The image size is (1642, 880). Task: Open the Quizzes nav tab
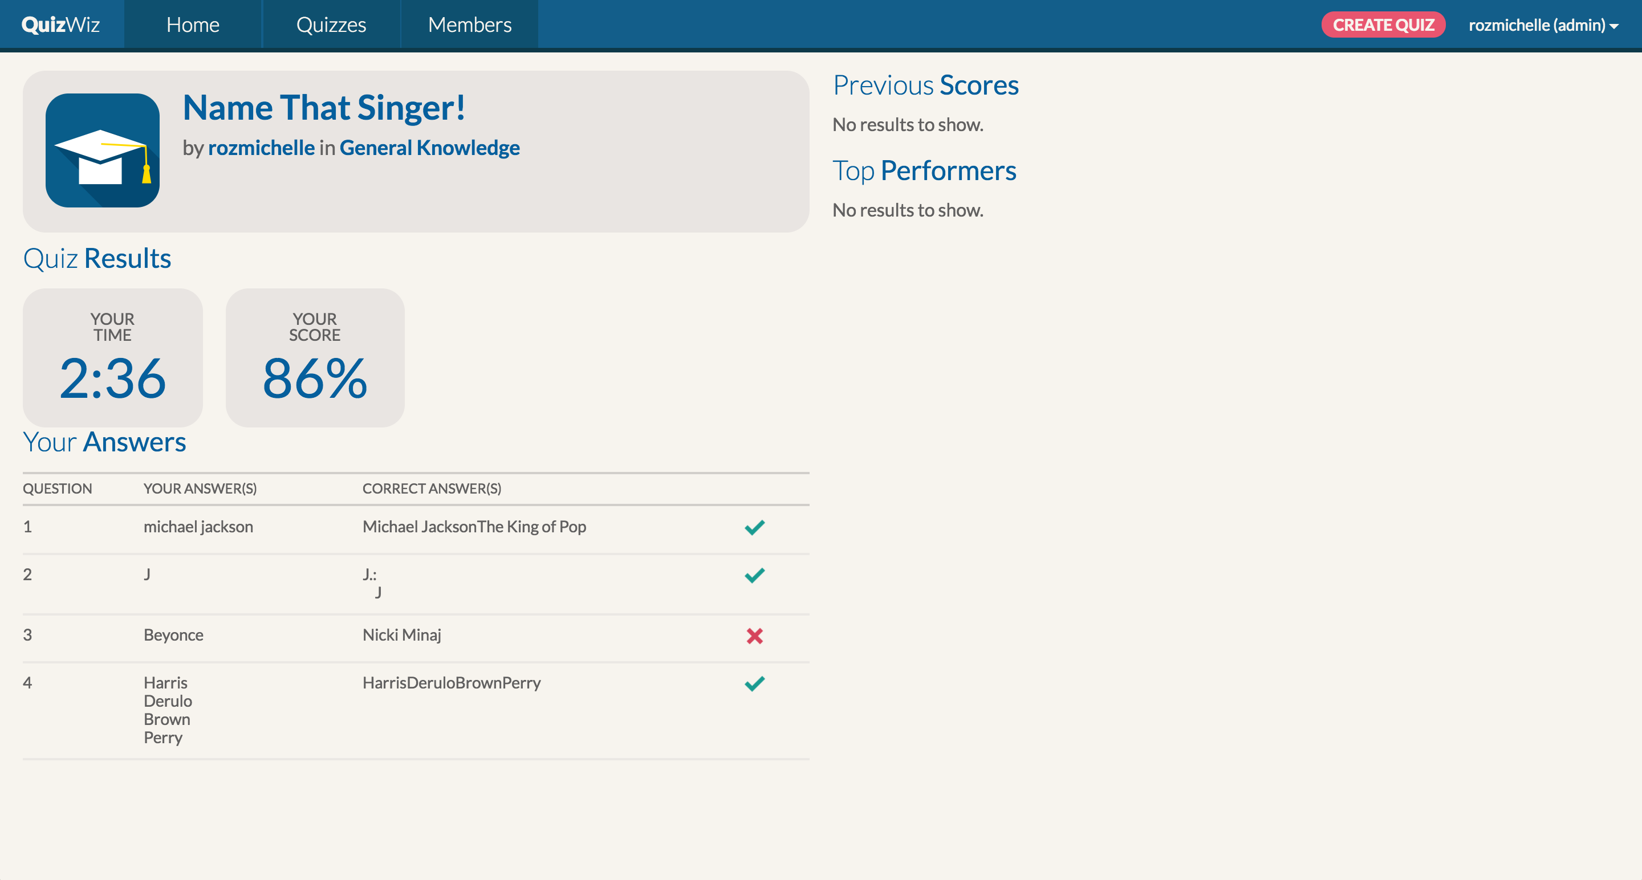point(331,24)
